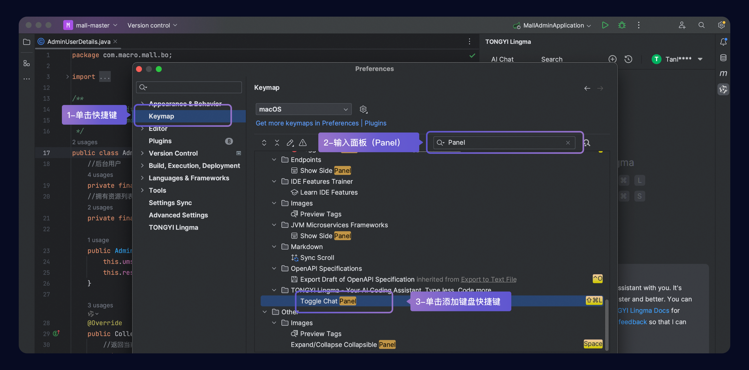Image resolution: width=749 pixels, height=370 pixels.
Task: Close the AdminUserDetails.java tab
Action: click(x=115, y=42)
